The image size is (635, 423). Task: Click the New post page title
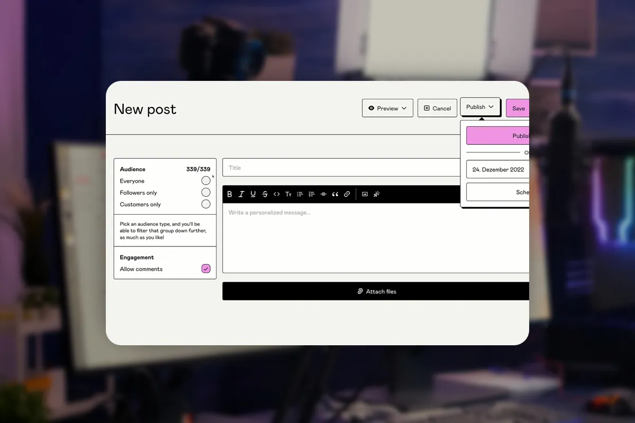pos(145,109)
